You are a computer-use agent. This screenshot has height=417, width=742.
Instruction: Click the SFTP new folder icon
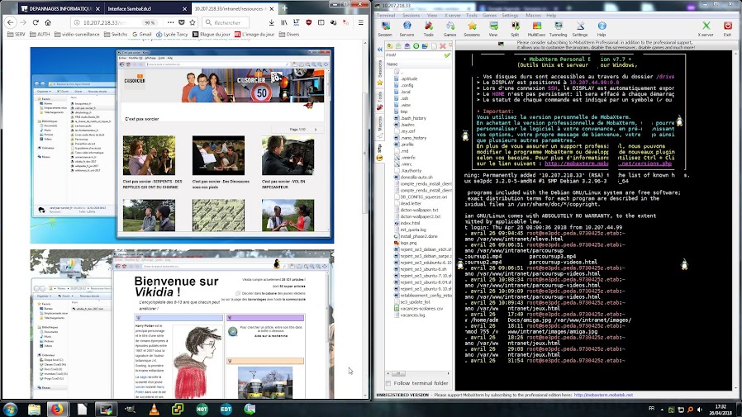[x=425, y=46]
